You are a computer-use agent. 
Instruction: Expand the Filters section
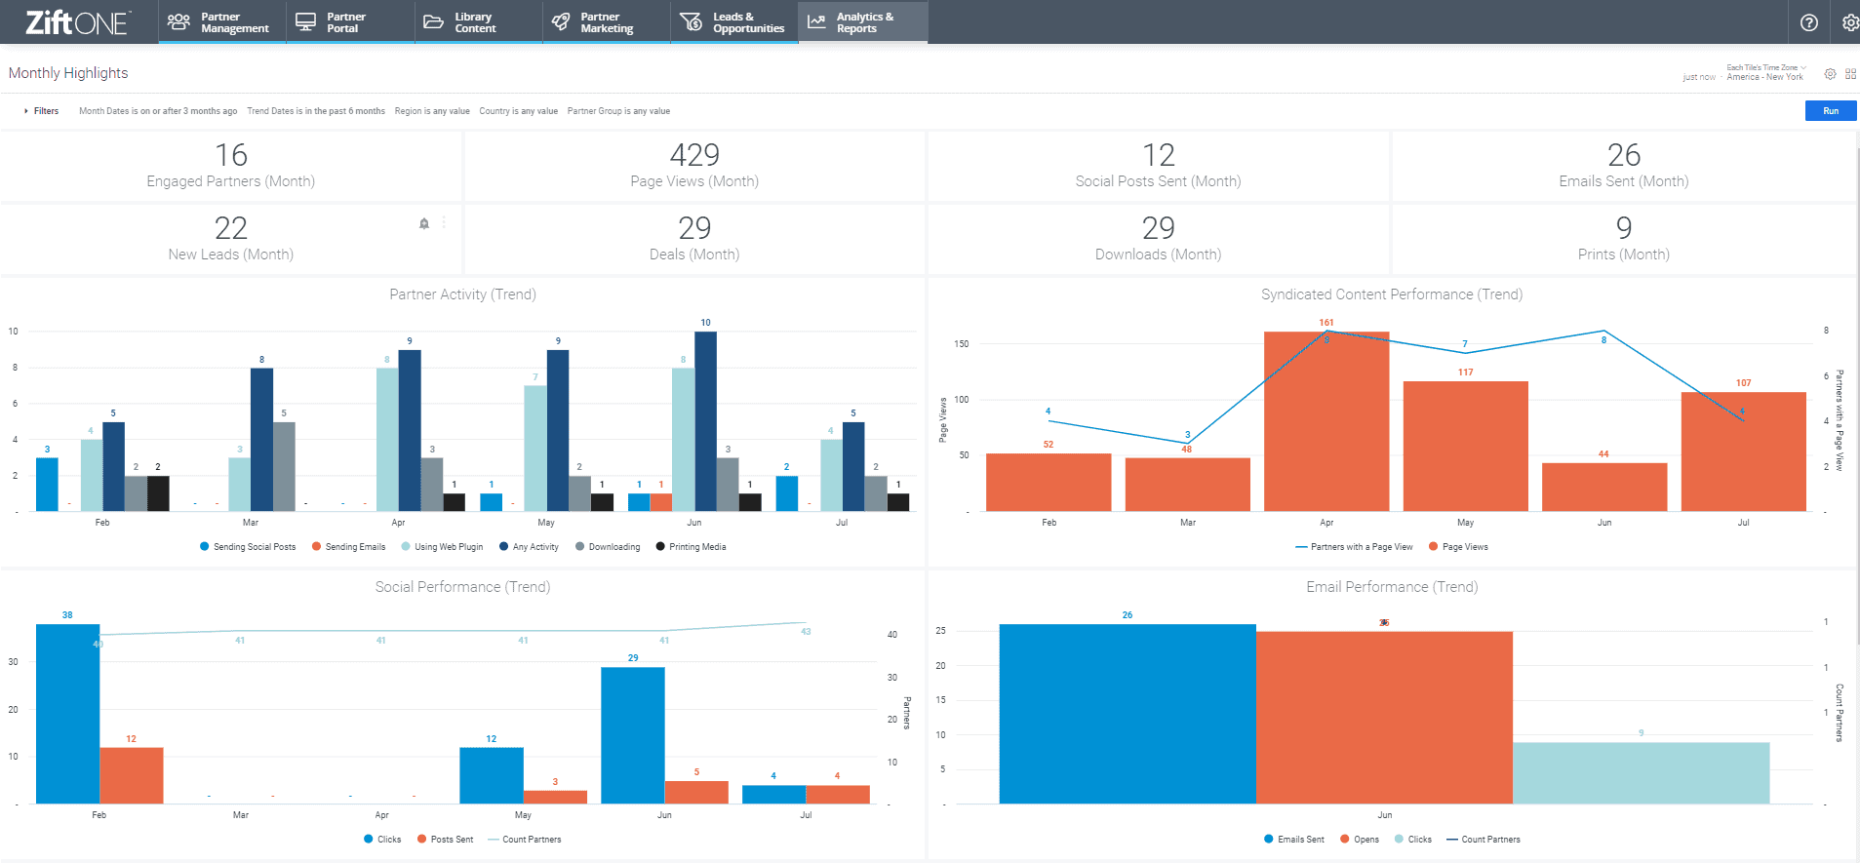pyautogui.click(x=41, y=111)
